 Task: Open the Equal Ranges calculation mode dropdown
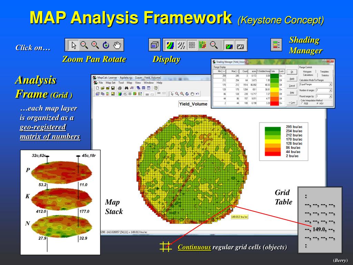pos(331,84)
